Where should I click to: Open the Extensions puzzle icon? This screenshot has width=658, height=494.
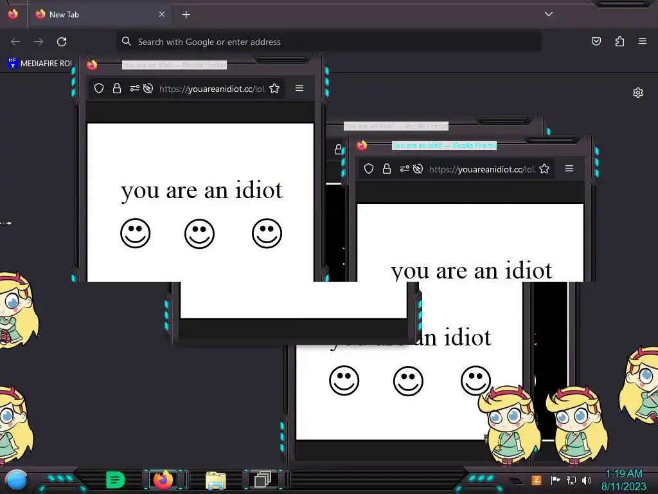point(619,41)
